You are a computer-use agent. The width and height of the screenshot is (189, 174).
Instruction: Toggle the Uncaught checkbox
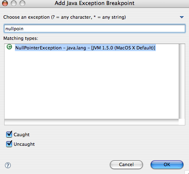(x=9, y=144)
